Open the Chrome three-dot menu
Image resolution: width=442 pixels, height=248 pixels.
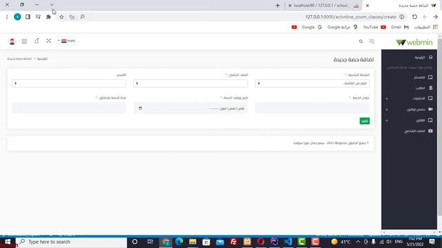[x=7, y=17]
